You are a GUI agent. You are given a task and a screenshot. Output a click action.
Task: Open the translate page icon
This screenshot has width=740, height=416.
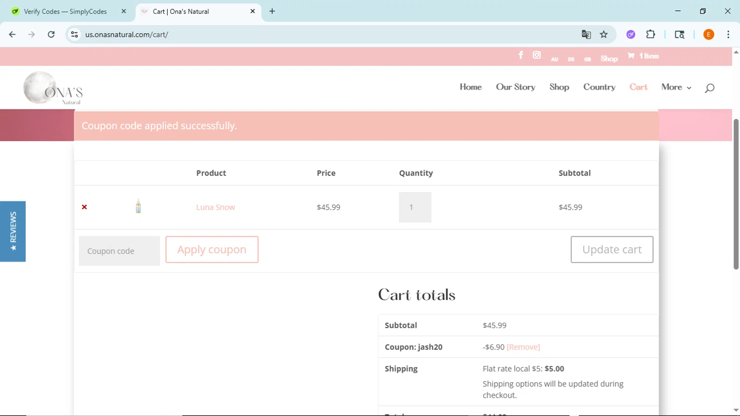(586, 35)
